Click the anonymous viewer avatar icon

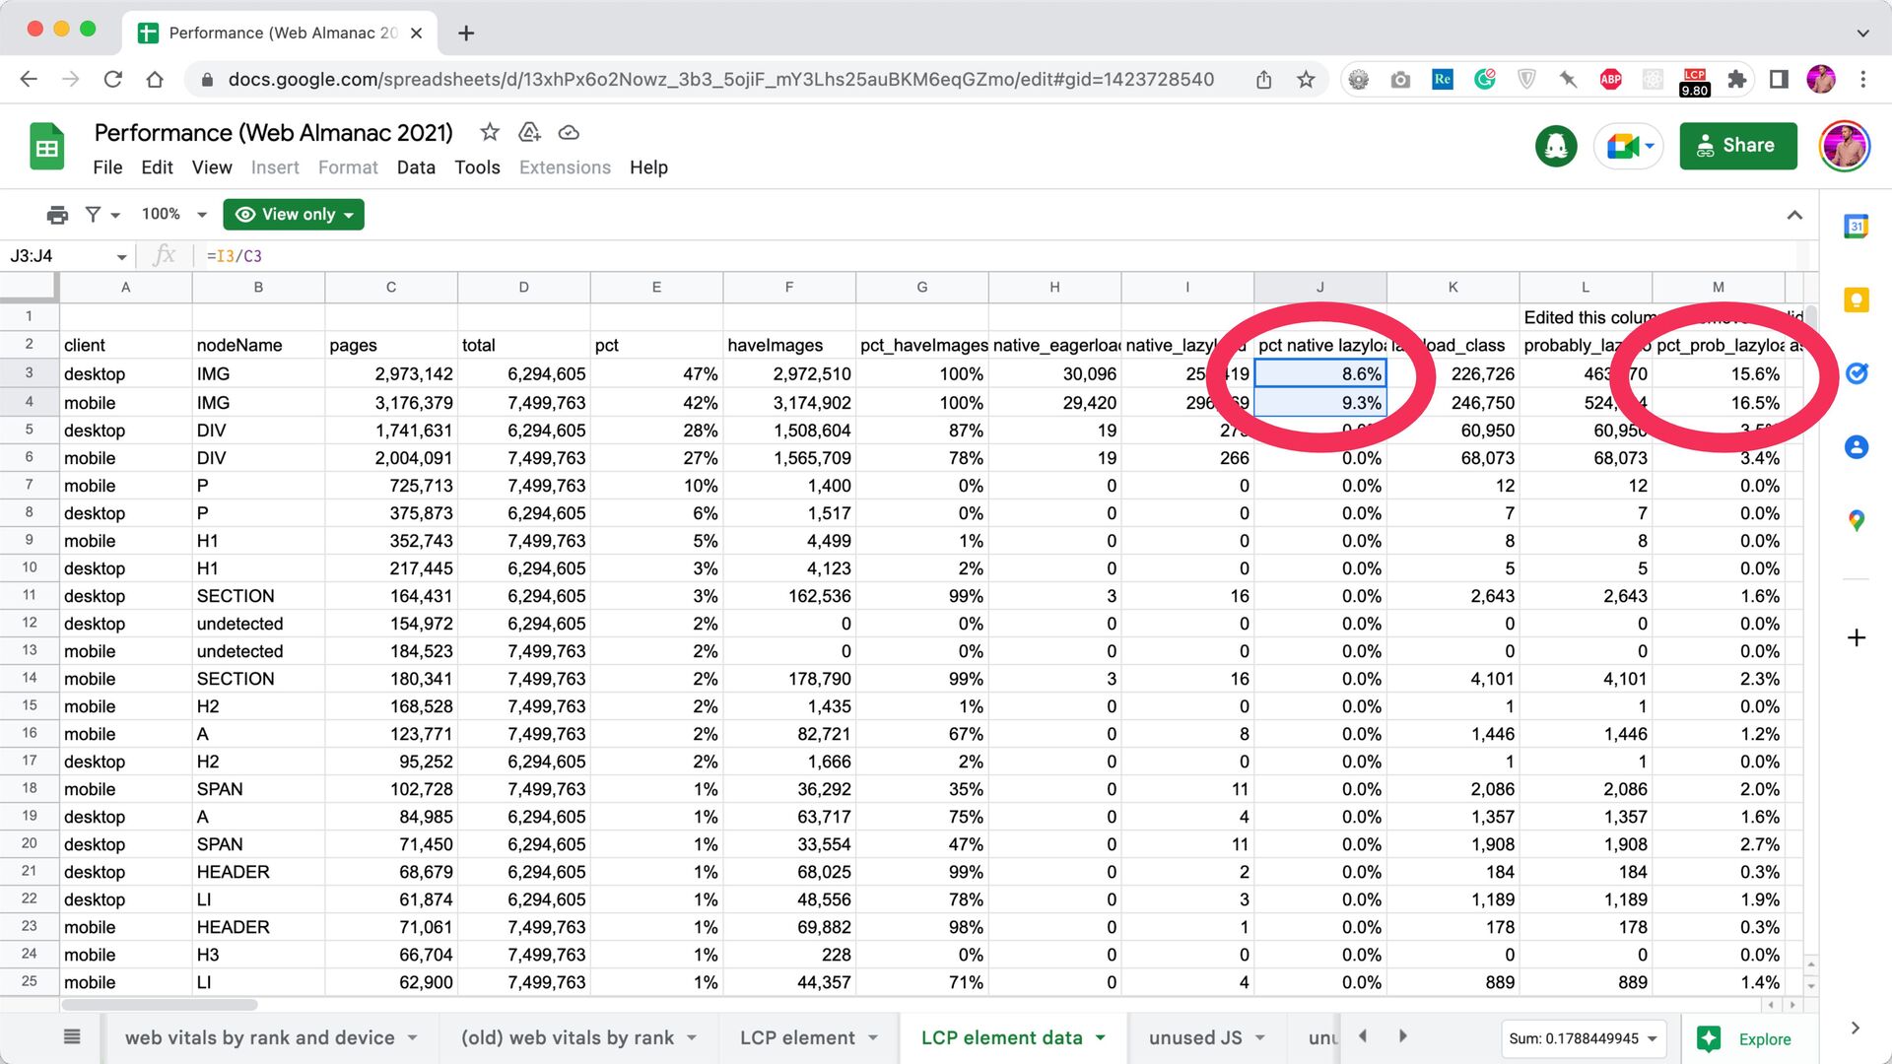tap(1556, 147)
